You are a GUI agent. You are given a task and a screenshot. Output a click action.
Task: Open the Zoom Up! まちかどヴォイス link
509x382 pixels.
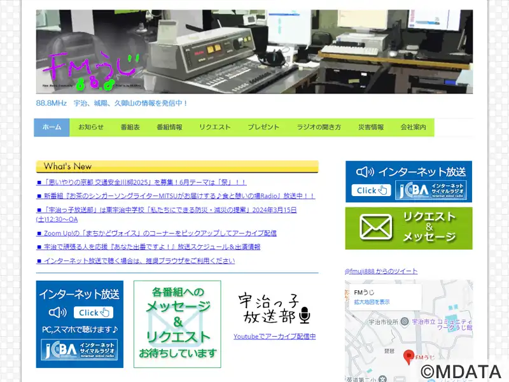coord(157,233)
